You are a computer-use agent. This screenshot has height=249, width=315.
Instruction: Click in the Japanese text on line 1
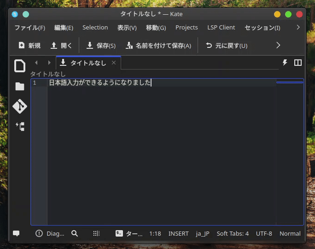pos(100,82)
